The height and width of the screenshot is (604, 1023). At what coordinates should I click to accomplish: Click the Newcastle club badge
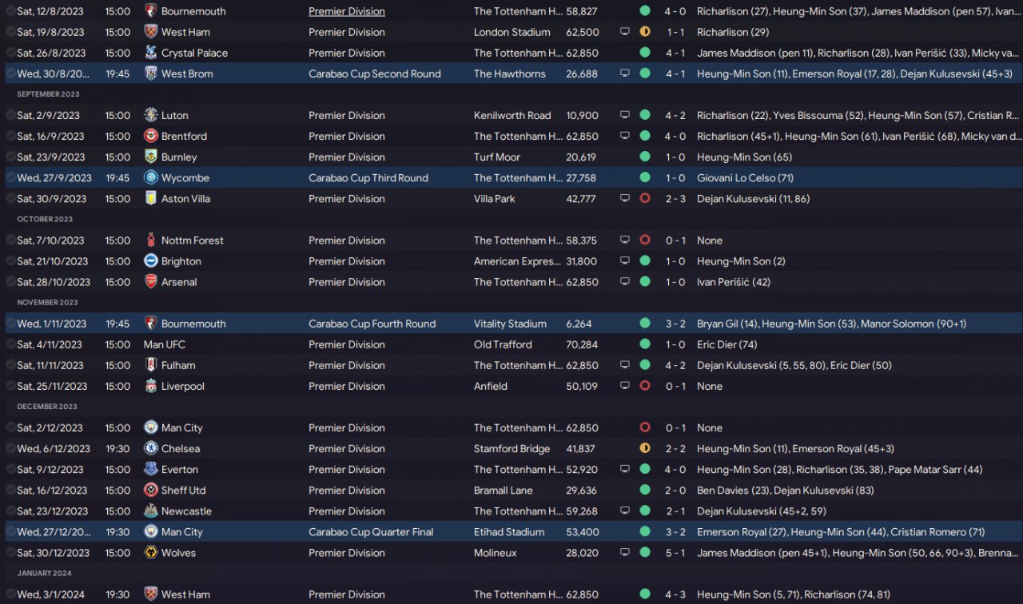150,511
